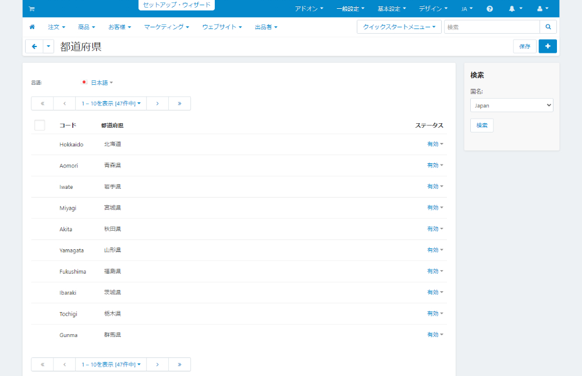Focus the top 検索 search field

[x=492, y=27]
